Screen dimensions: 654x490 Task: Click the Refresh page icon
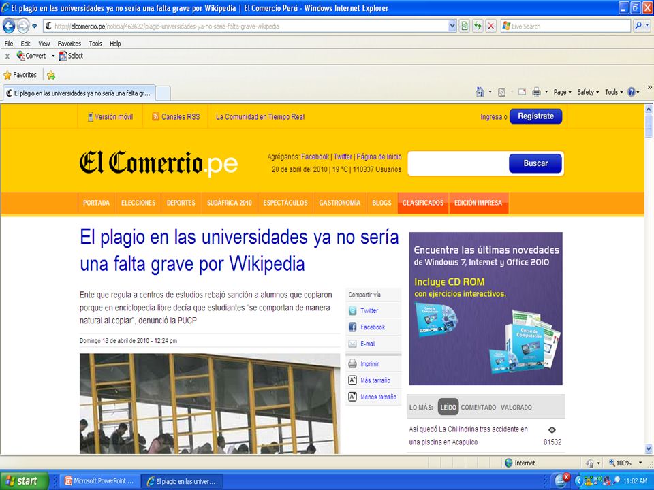coord(478,27)
